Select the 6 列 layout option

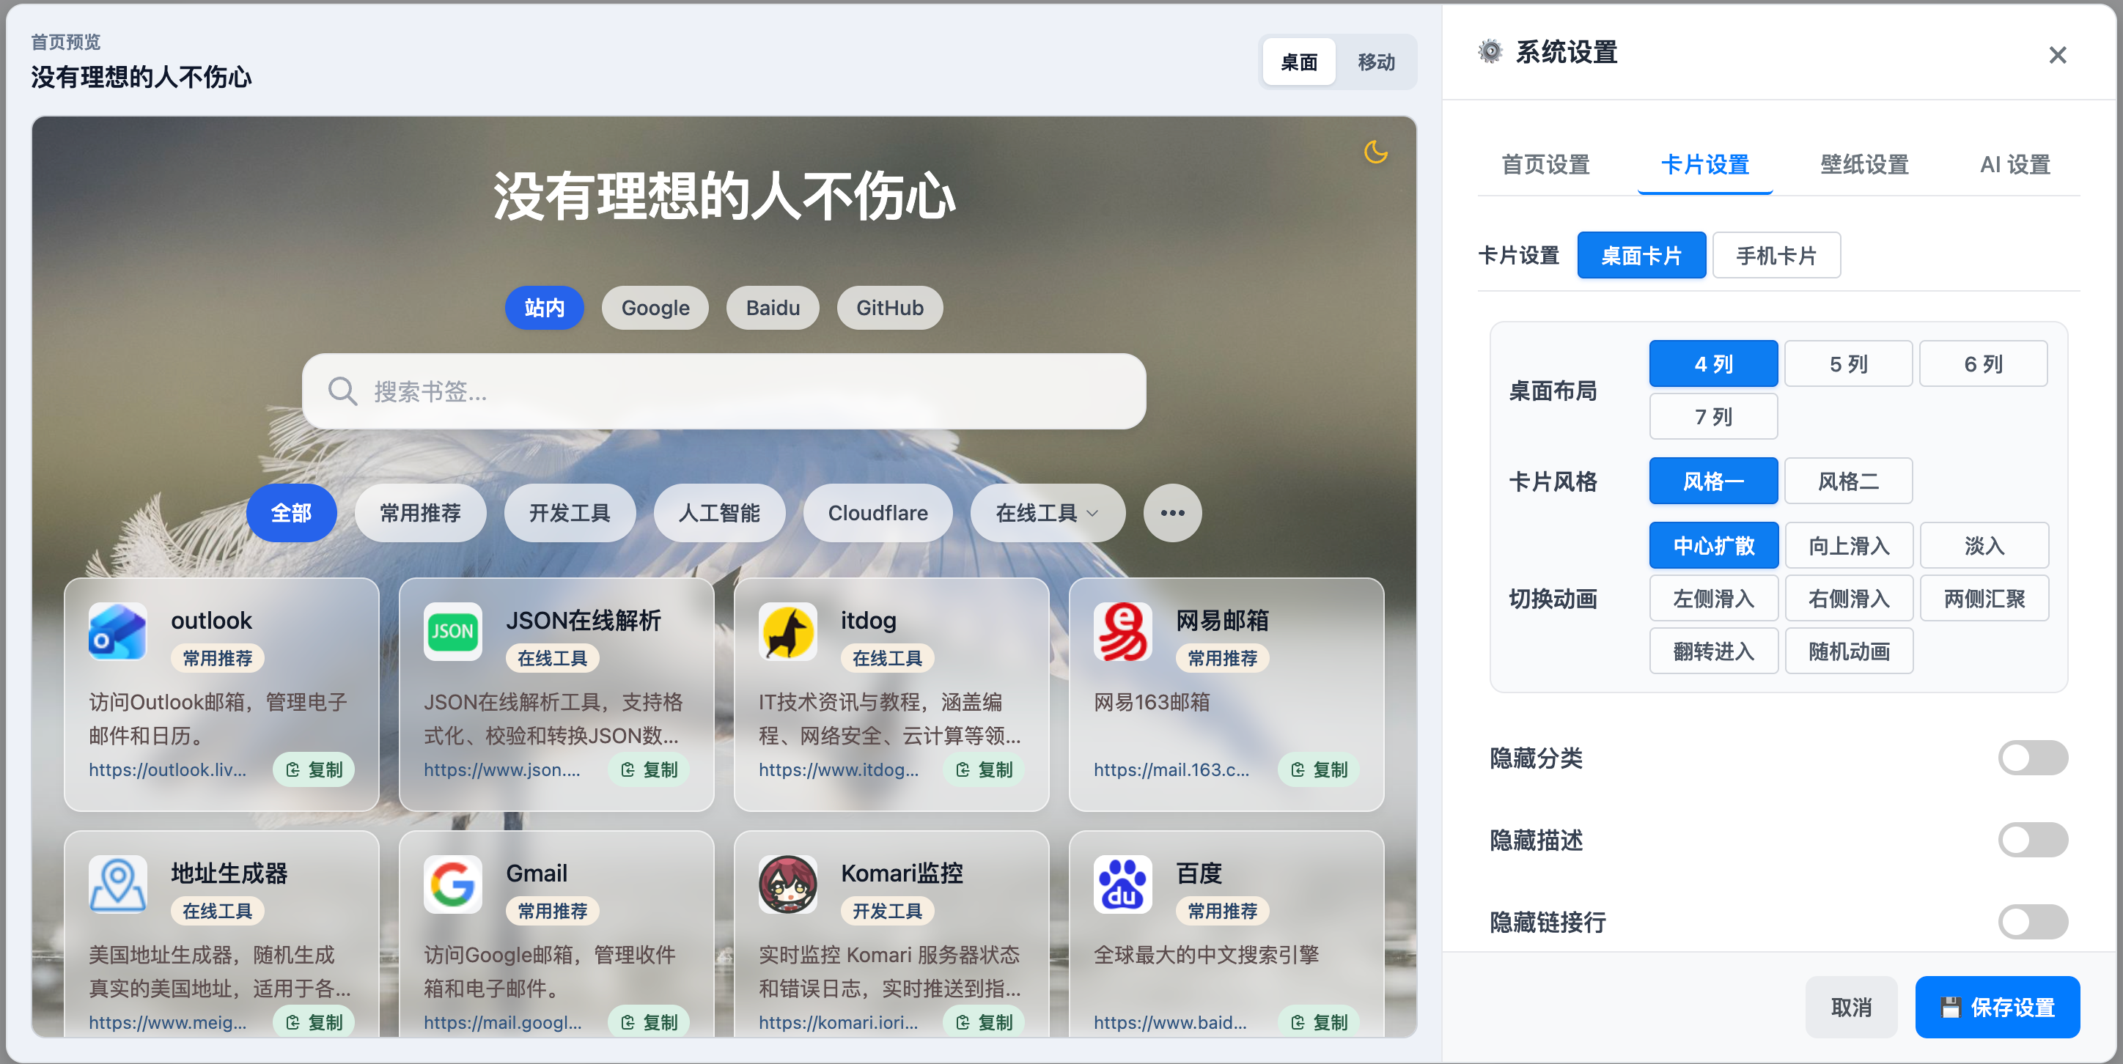(x=1983, y=364)
